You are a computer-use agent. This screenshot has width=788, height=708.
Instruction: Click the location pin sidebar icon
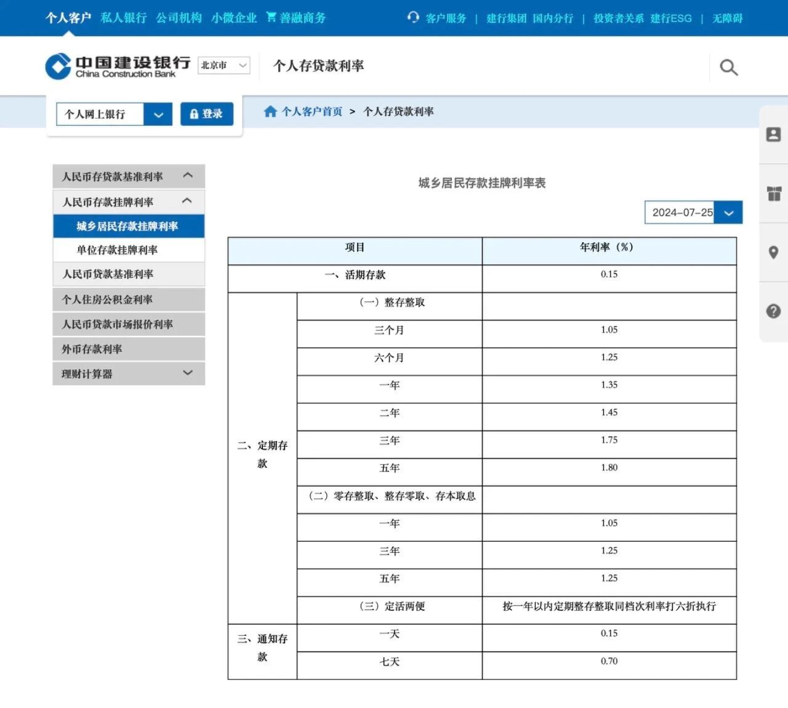773,253
